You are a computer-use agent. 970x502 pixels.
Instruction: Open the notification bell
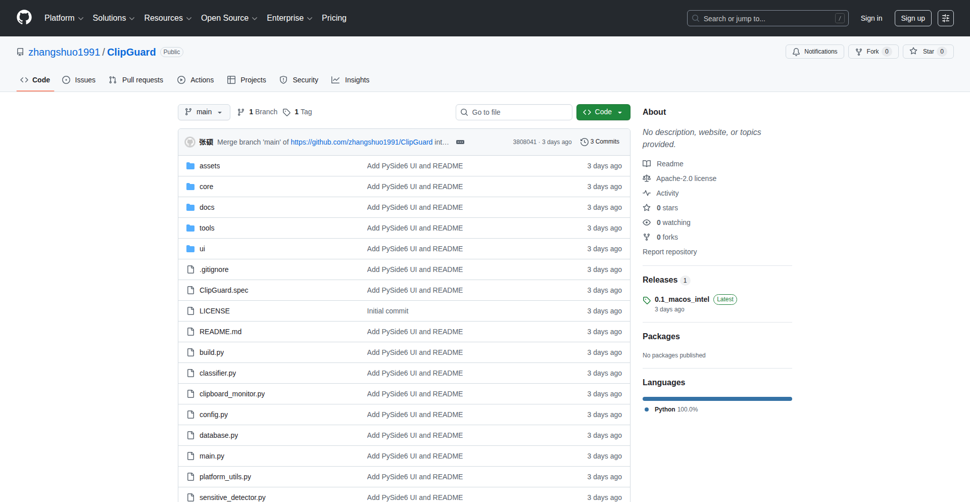pos(796,52)
